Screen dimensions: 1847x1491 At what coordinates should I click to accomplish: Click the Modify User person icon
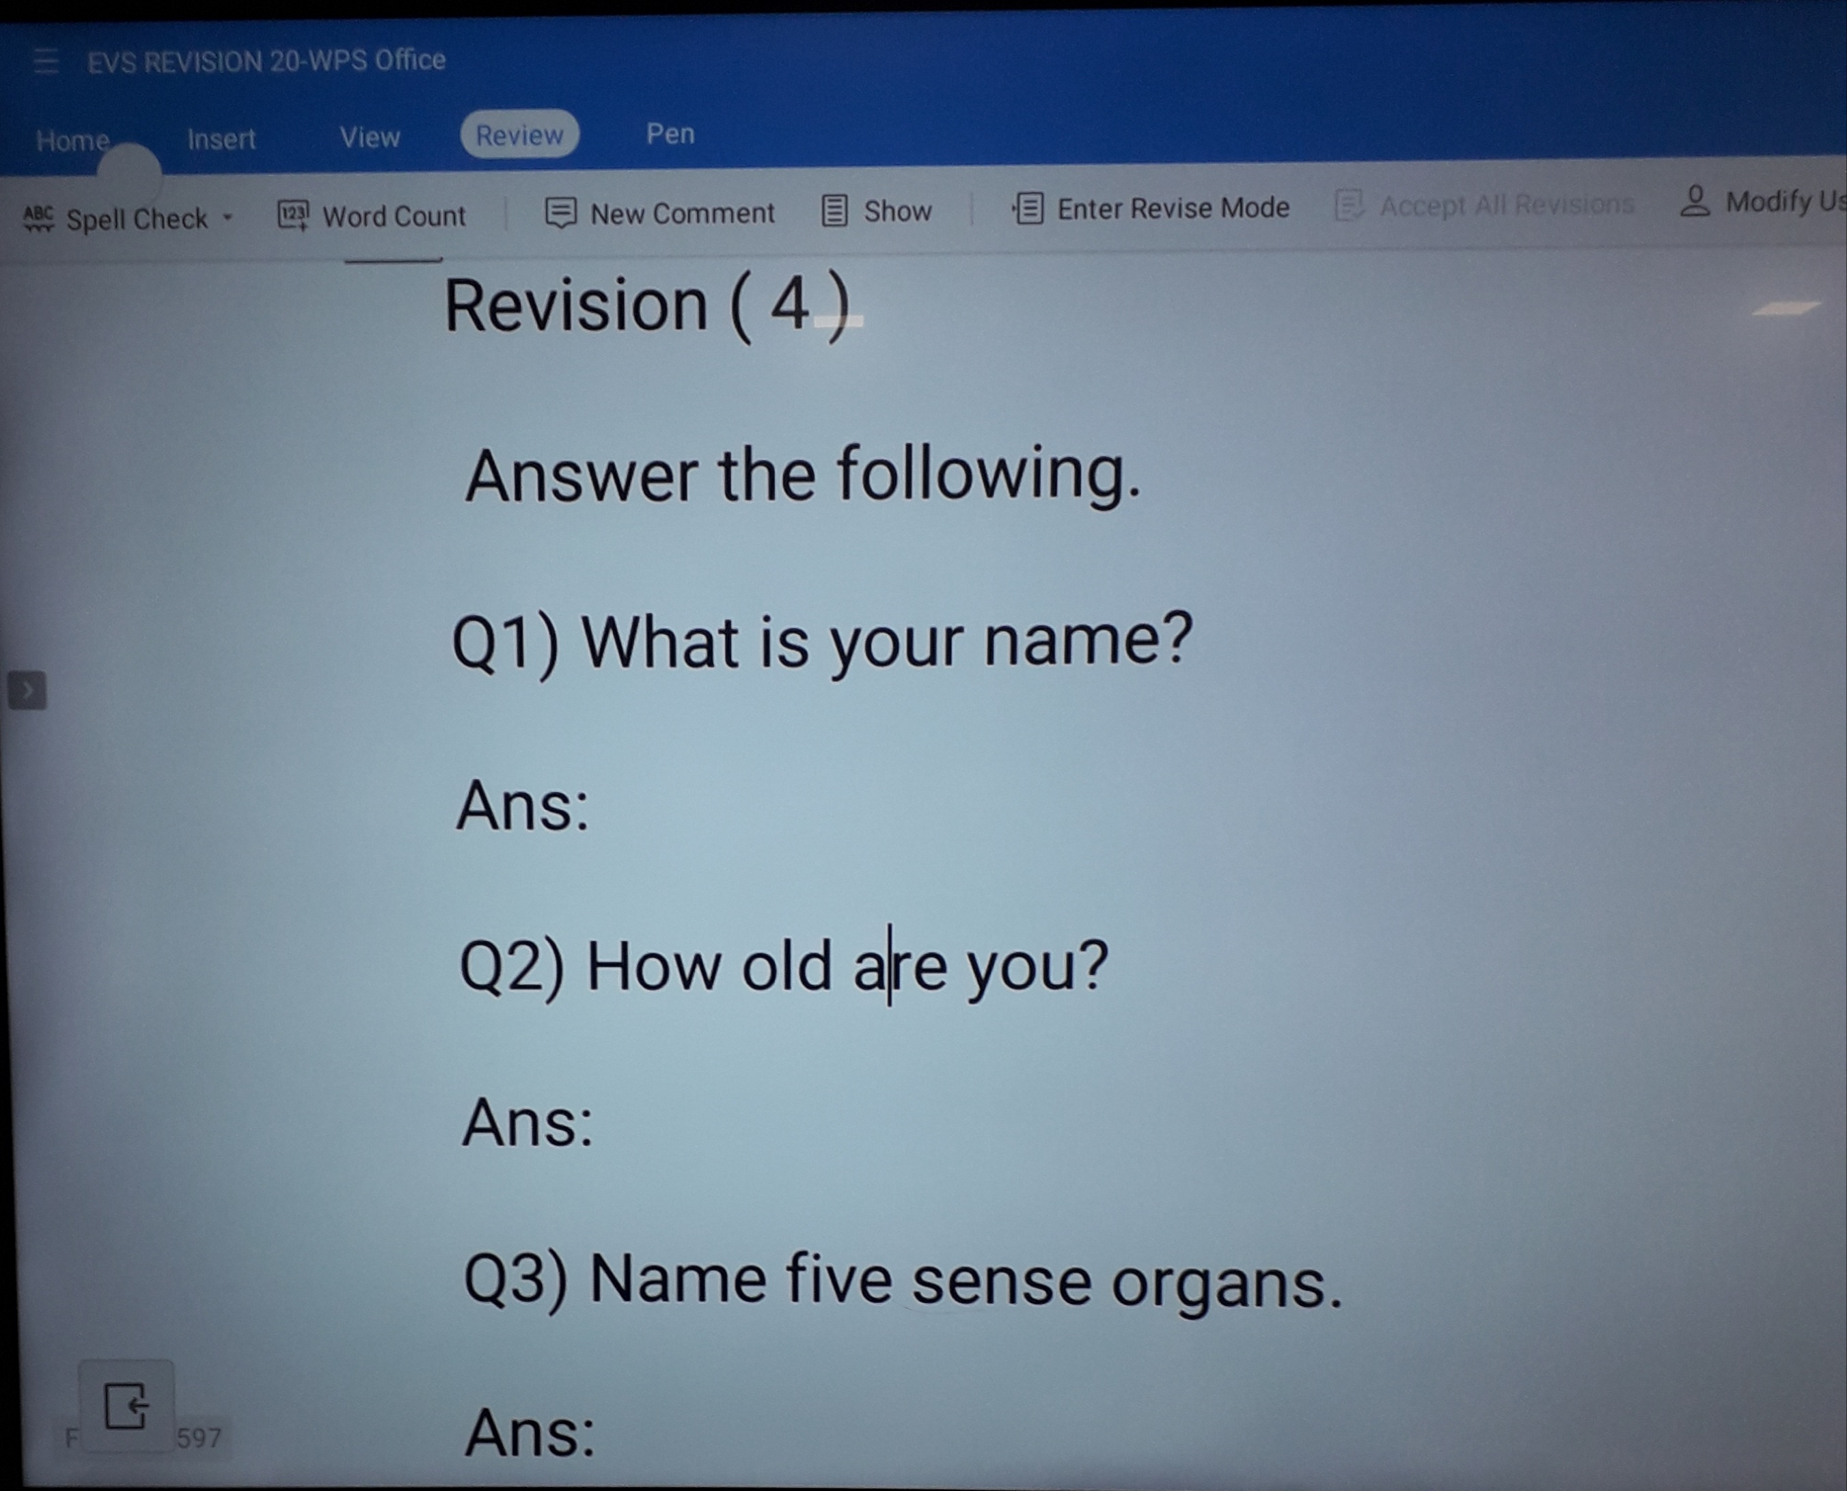pyautogui.click(x=1694, y=201)
